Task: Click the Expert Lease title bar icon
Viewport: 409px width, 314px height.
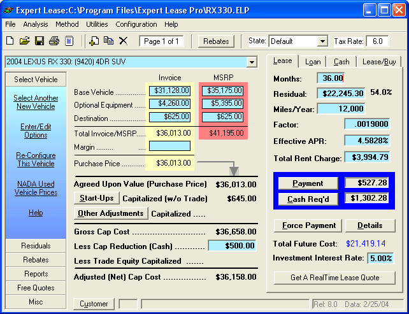Action: pos(8,10)
